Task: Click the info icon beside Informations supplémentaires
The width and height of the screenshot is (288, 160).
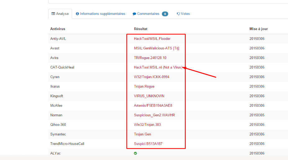Action: pos(77,14)
